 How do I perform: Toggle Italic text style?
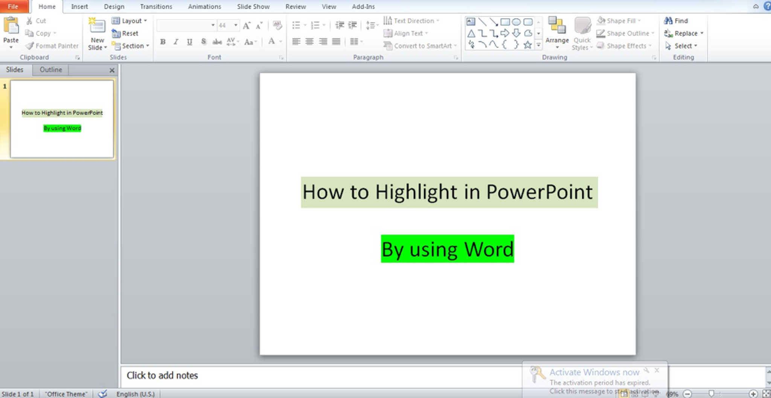176,42
